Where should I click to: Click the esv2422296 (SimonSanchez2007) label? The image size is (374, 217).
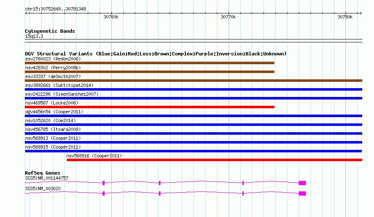tap(62, 94)
